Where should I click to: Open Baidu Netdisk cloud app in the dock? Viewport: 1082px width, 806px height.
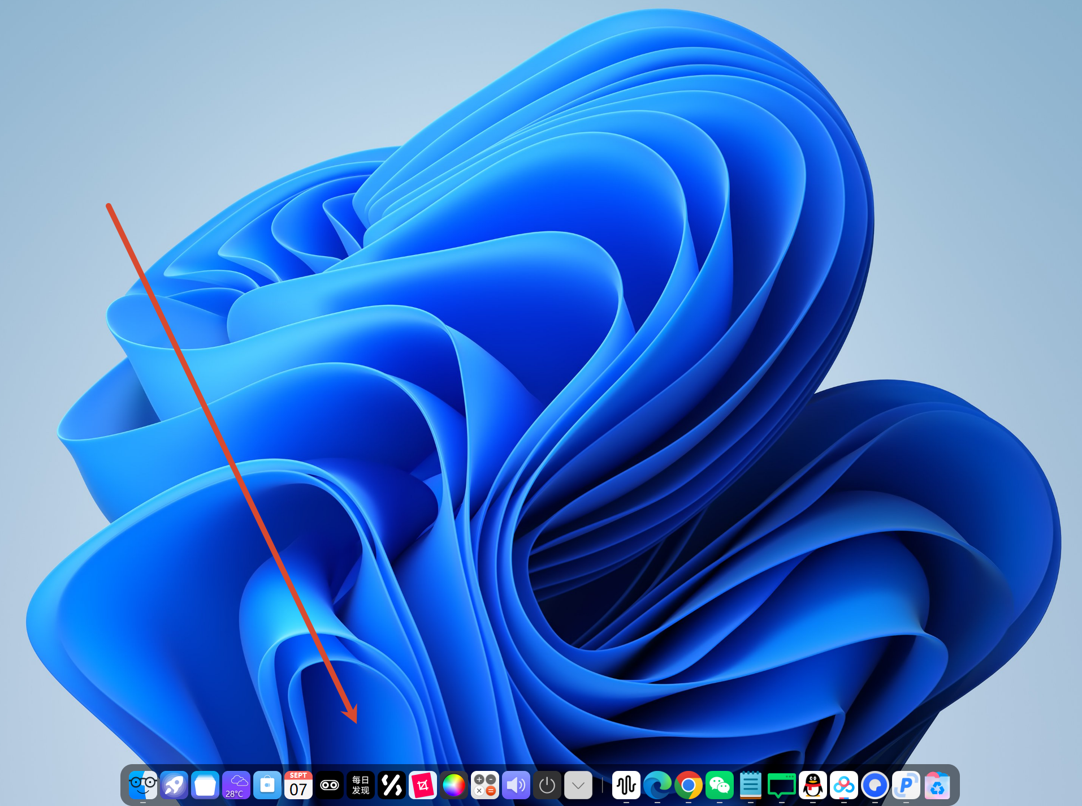click(844, 785)
